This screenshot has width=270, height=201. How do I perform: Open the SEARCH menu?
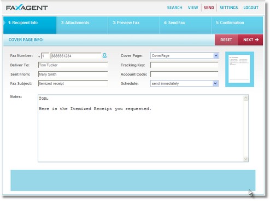click(174, 8)
